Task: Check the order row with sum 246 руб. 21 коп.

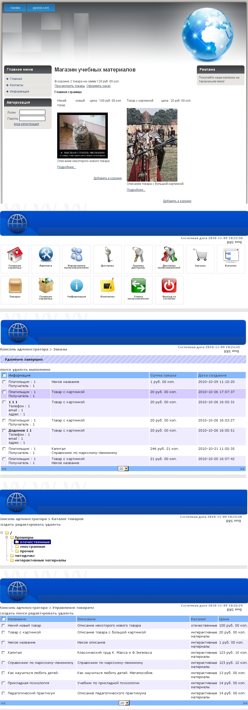Action: click(4, 449)
